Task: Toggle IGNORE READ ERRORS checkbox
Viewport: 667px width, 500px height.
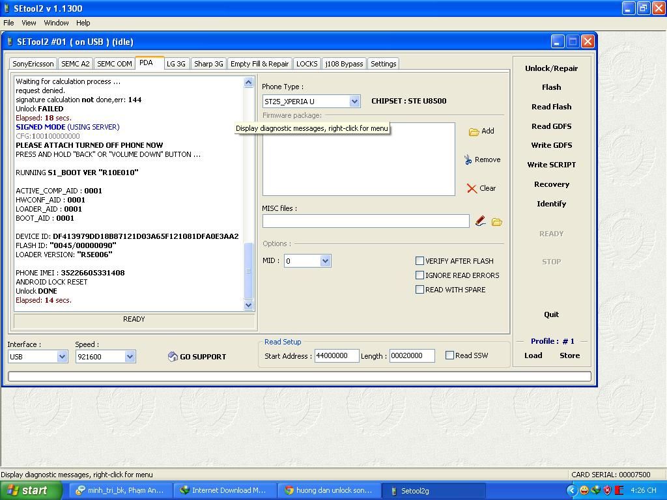Action: [x=419, y=275]
